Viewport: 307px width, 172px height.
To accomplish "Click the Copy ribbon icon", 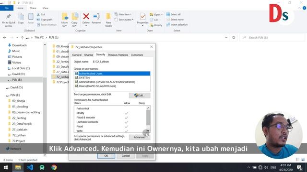I will click(x=21, y=19).
